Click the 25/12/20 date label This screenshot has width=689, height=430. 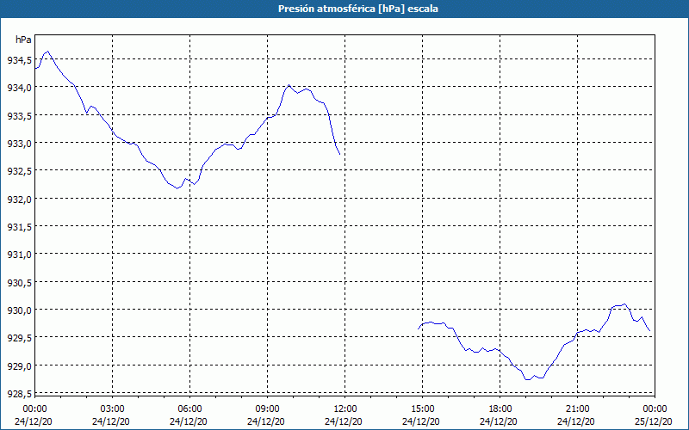(655, 421)
